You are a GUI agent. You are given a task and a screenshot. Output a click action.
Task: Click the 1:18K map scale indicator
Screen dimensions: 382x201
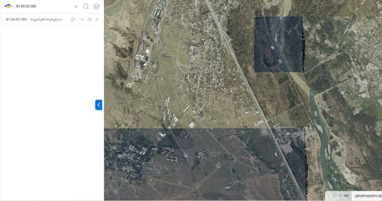point(344,196)
